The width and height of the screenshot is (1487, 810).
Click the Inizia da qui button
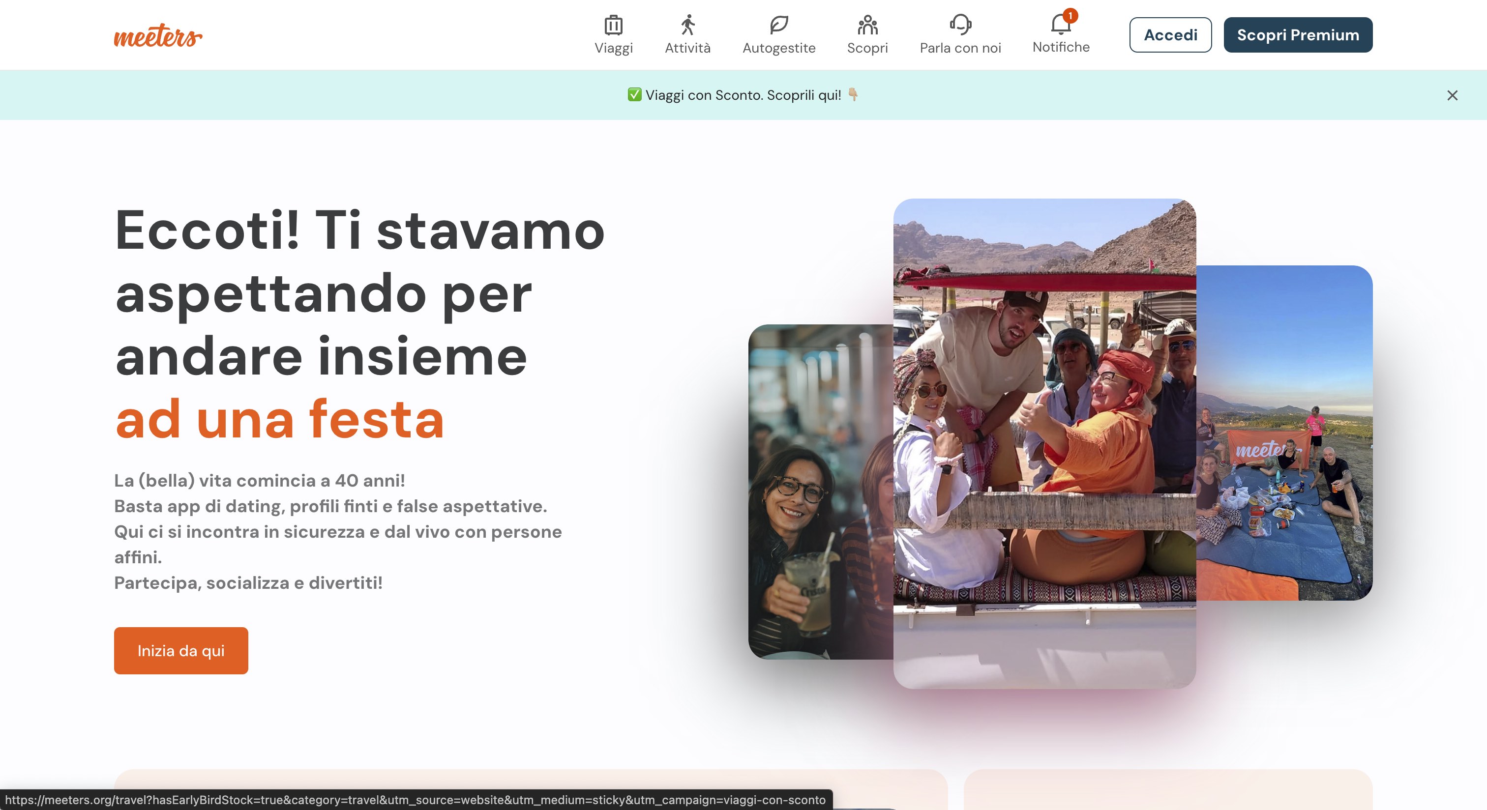[180, 650]
